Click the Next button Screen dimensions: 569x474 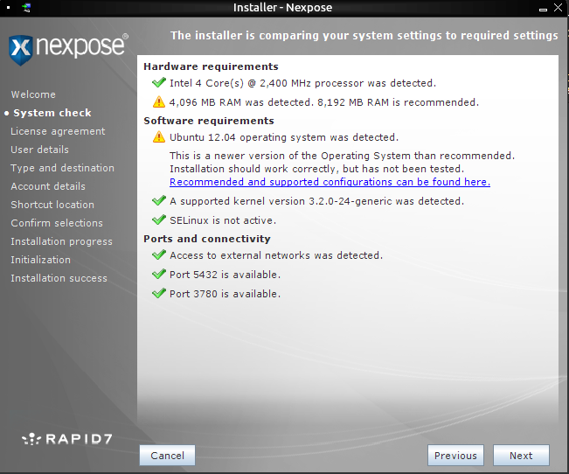[521, 455]
